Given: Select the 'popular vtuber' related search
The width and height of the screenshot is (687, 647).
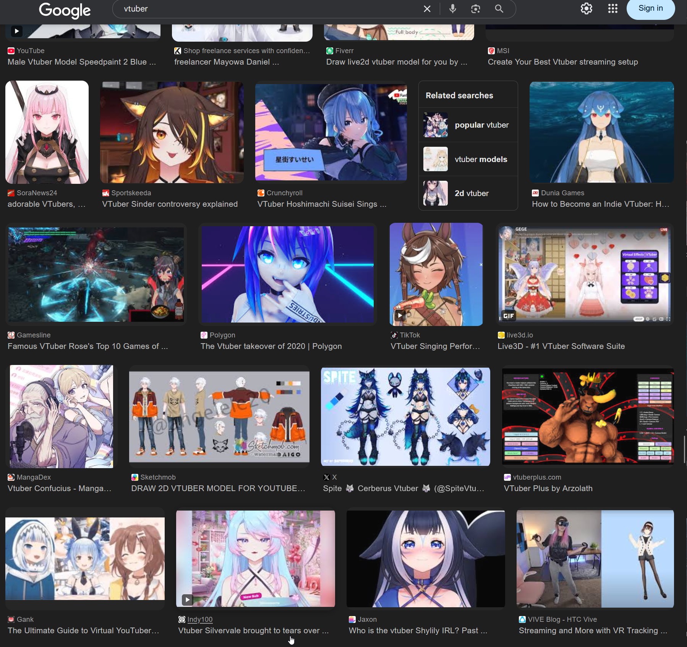Looking at the screenshot, I should [468, 125].
